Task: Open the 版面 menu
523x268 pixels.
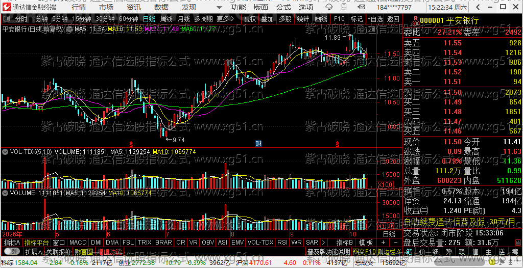Action: [x=260, y=7]
